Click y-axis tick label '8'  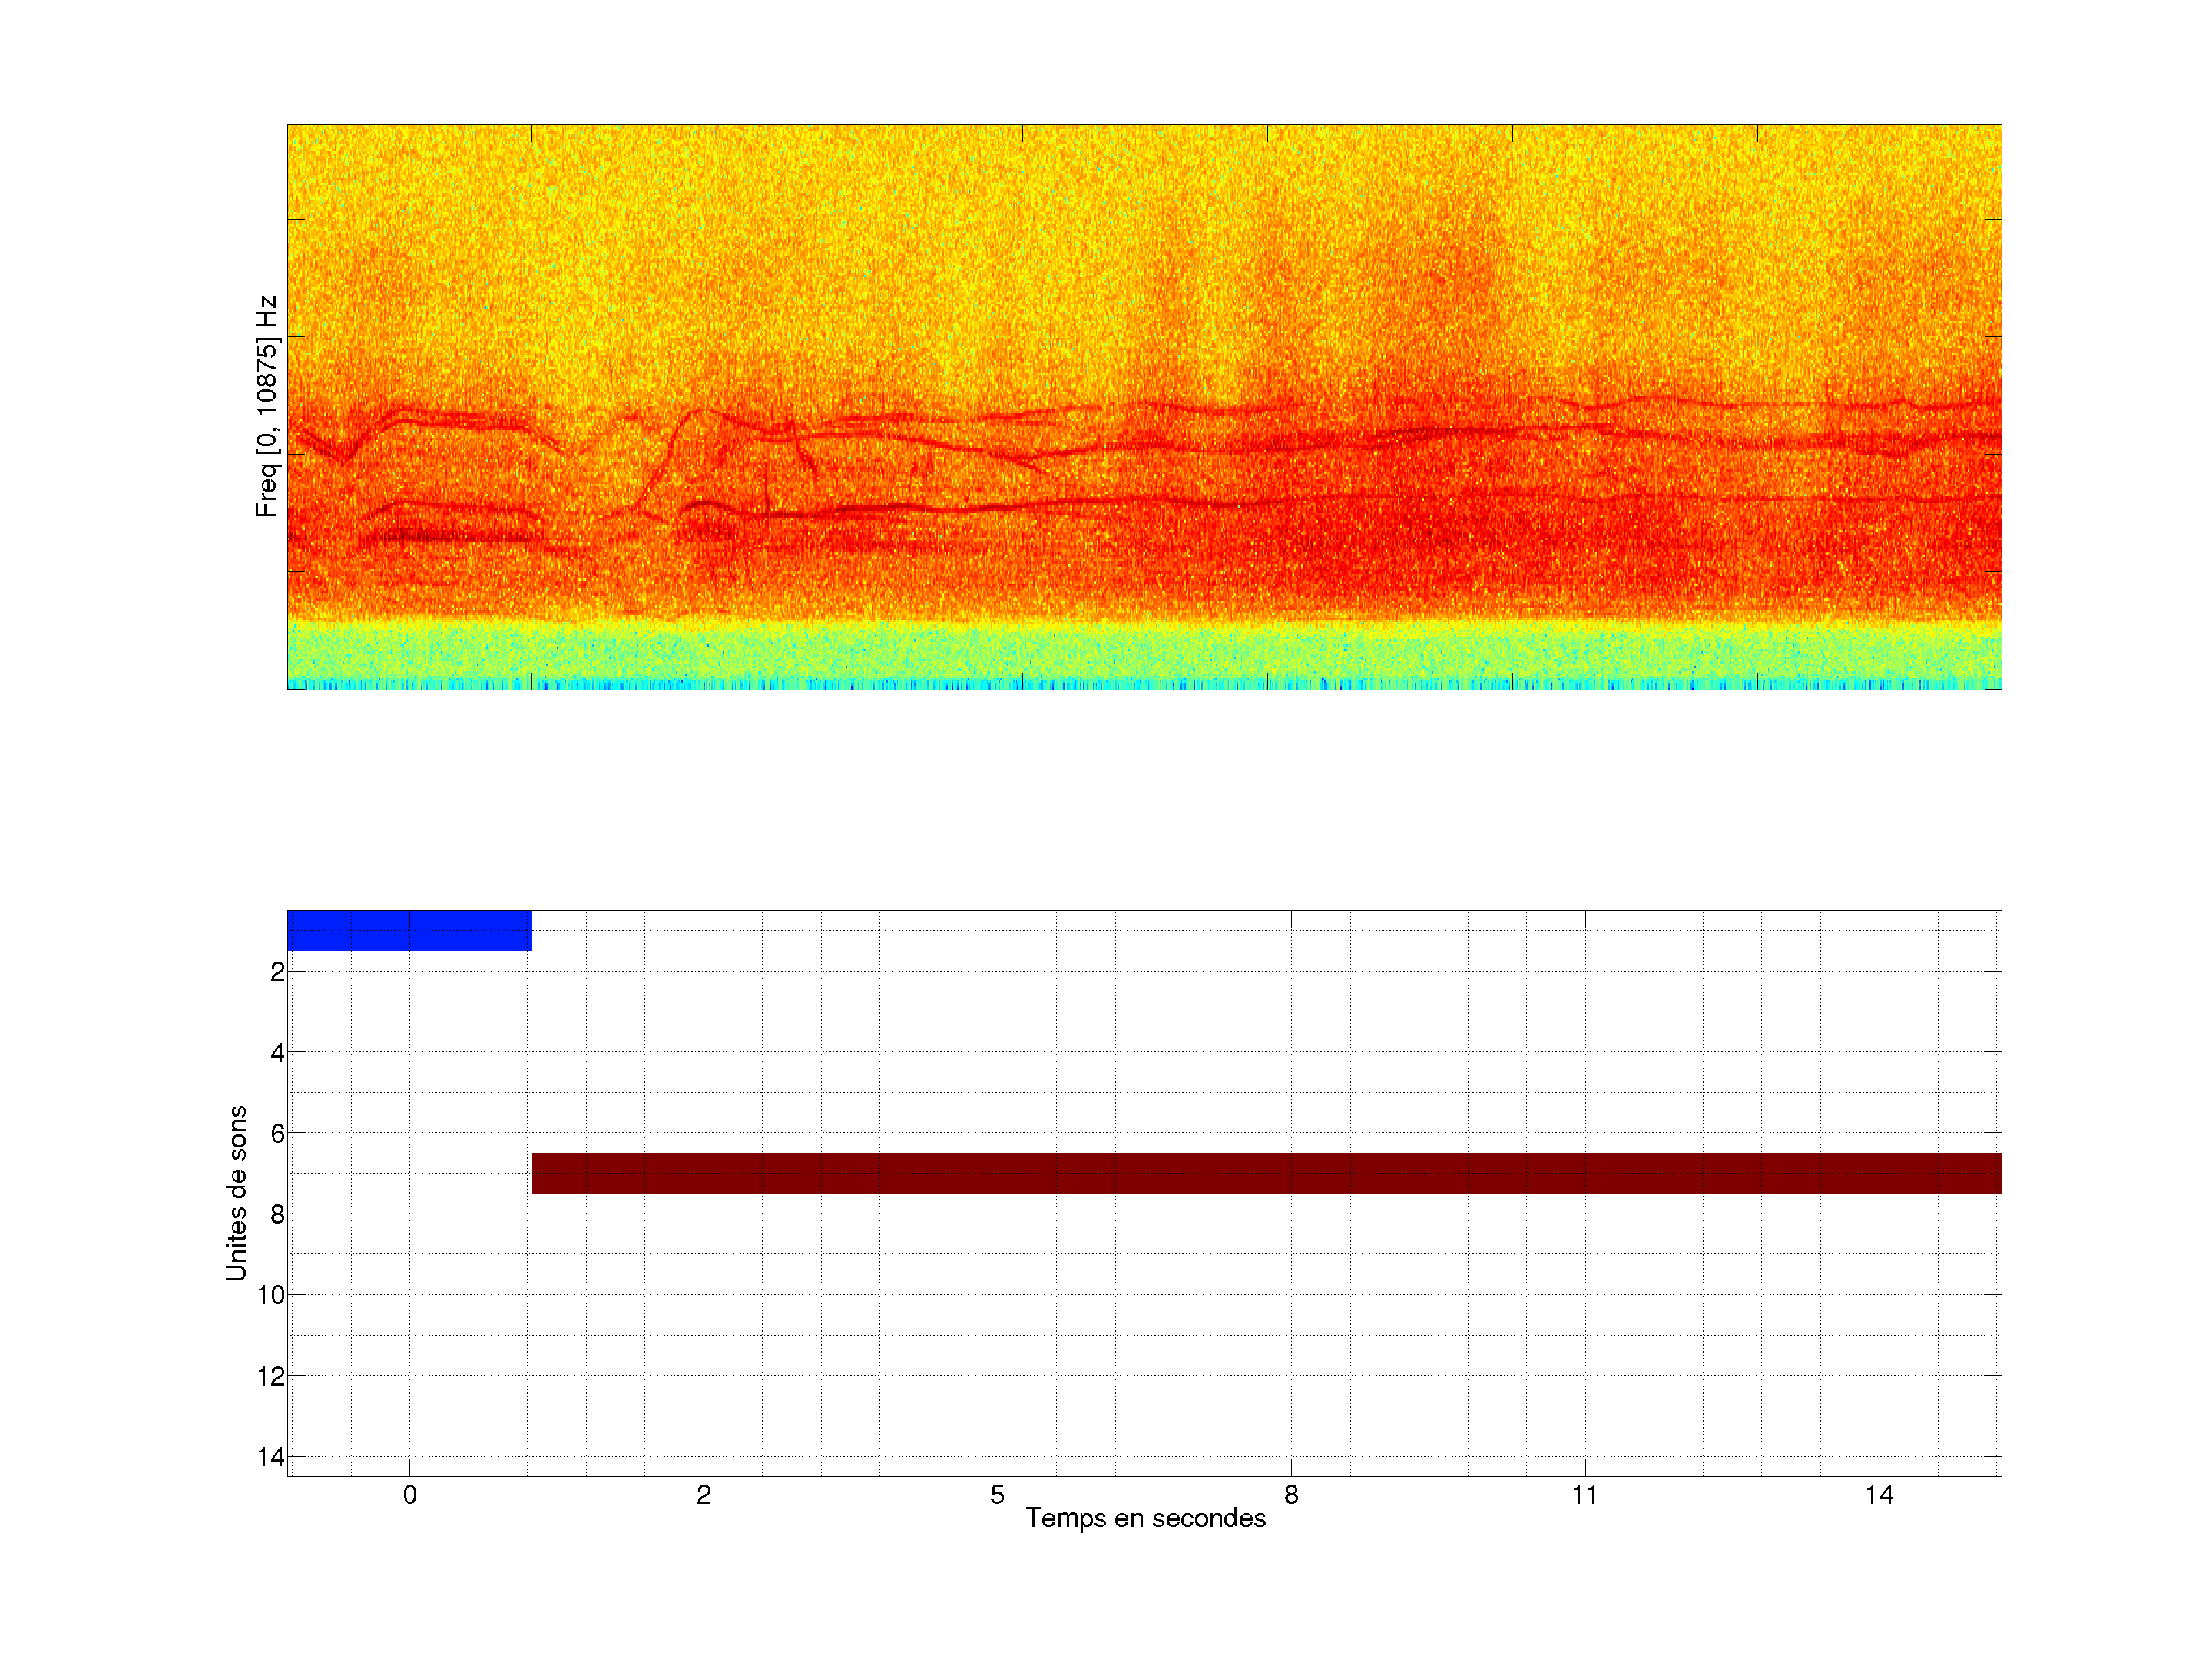point(277,1215)
